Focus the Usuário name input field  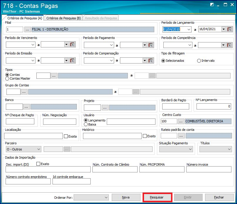click(x=131, y=121)
